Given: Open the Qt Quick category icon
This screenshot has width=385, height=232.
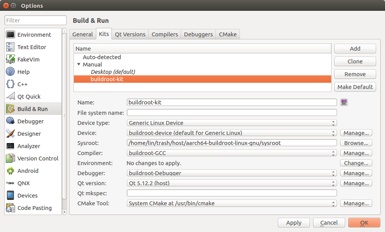Looking at the screenshot, I should coord(10,97).
